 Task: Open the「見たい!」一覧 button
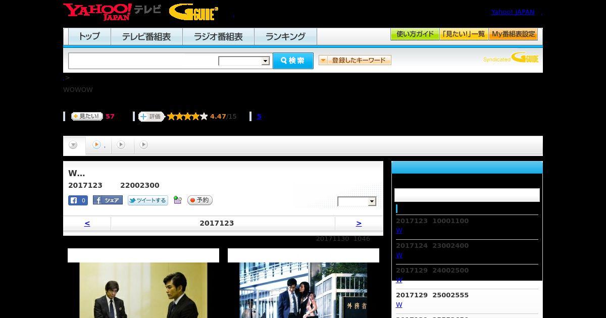pyautogui.click(x=464, y=34)
